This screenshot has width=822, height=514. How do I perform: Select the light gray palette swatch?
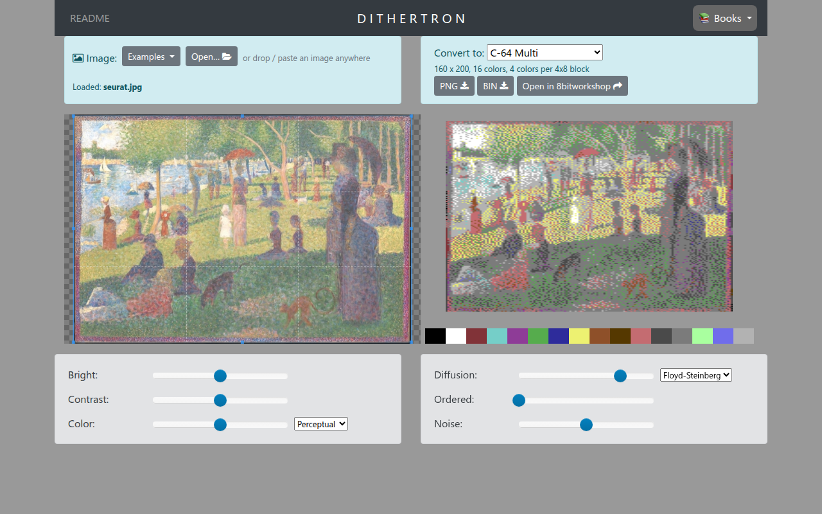(x=744, y=336)
